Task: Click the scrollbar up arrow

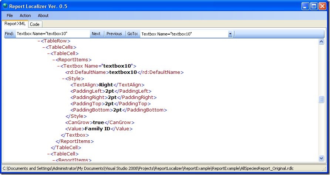Action: point(321,41)
